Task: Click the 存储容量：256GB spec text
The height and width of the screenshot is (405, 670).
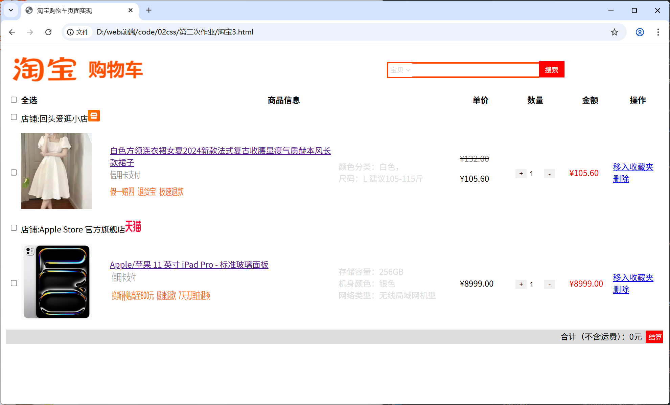Action: point(371,272)
